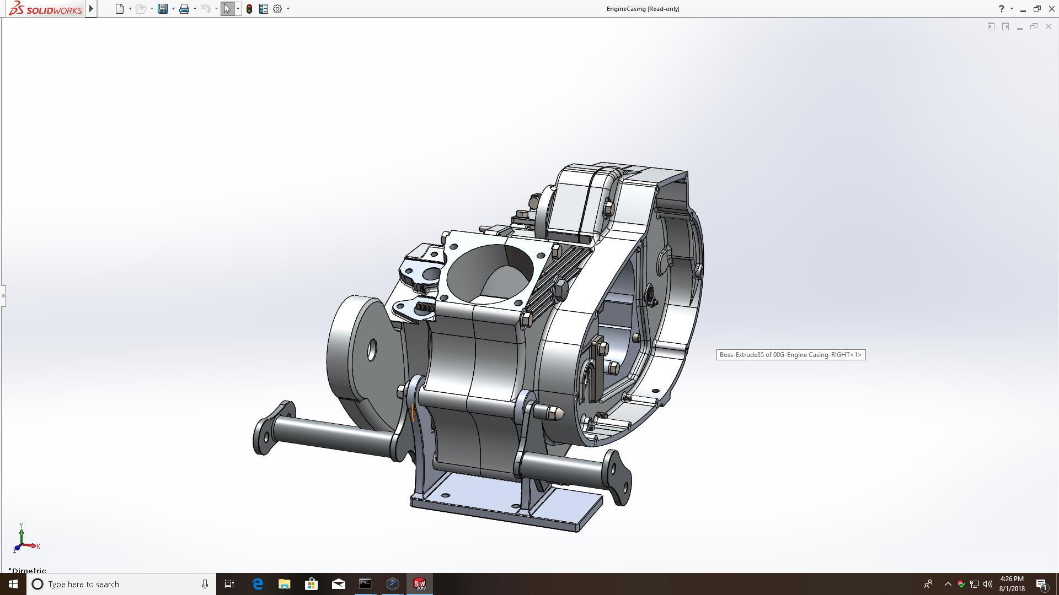Toggle right panel via viewport arrow button
This screenshot has height=595, width=1059.
[x=1005, y=26]
